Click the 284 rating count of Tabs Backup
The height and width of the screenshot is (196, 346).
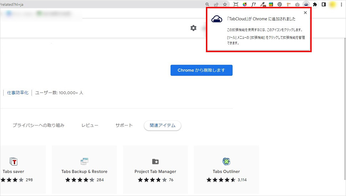coord(100,180)
